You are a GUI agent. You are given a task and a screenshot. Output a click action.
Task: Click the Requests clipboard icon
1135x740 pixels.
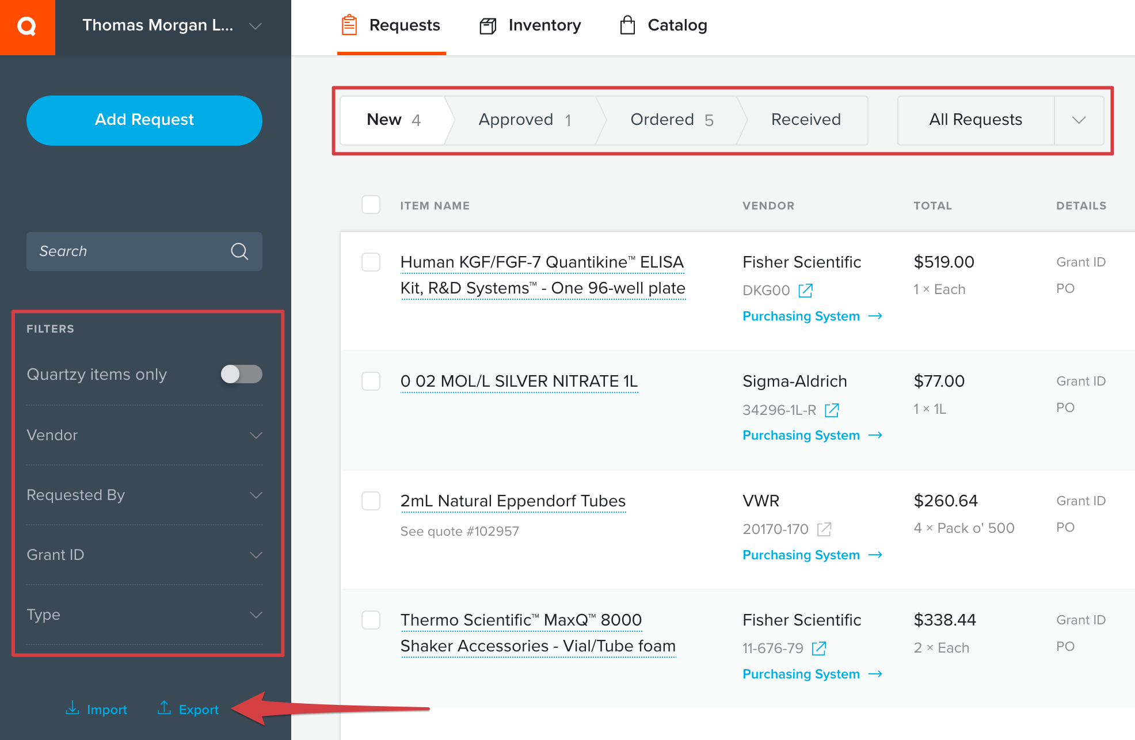pos(349,25)
